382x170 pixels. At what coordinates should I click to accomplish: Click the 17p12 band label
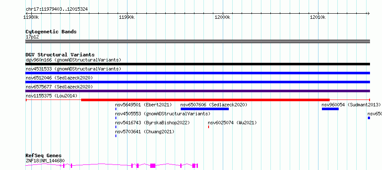pos(32,37)
